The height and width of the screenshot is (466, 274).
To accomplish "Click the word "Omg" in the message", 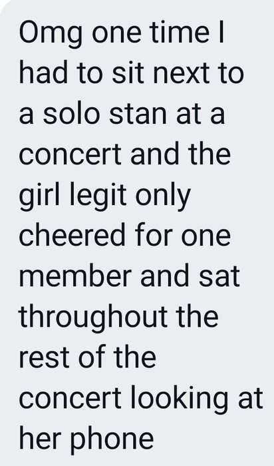I will (x=51, y=33).
